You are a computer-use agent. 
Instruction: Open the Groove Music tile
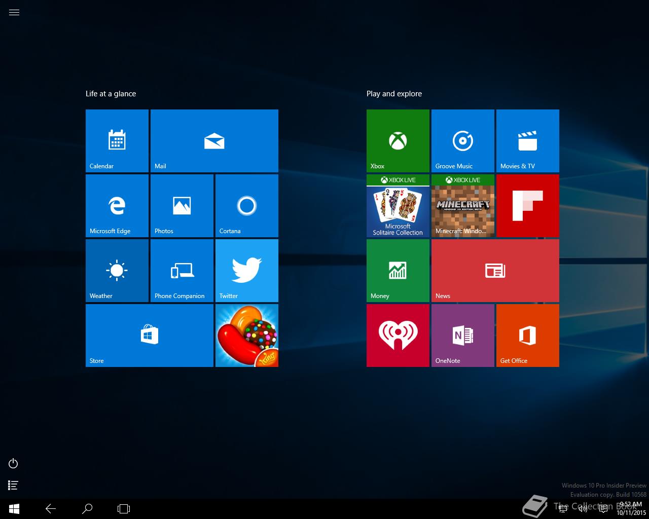[x=463, y=141]
